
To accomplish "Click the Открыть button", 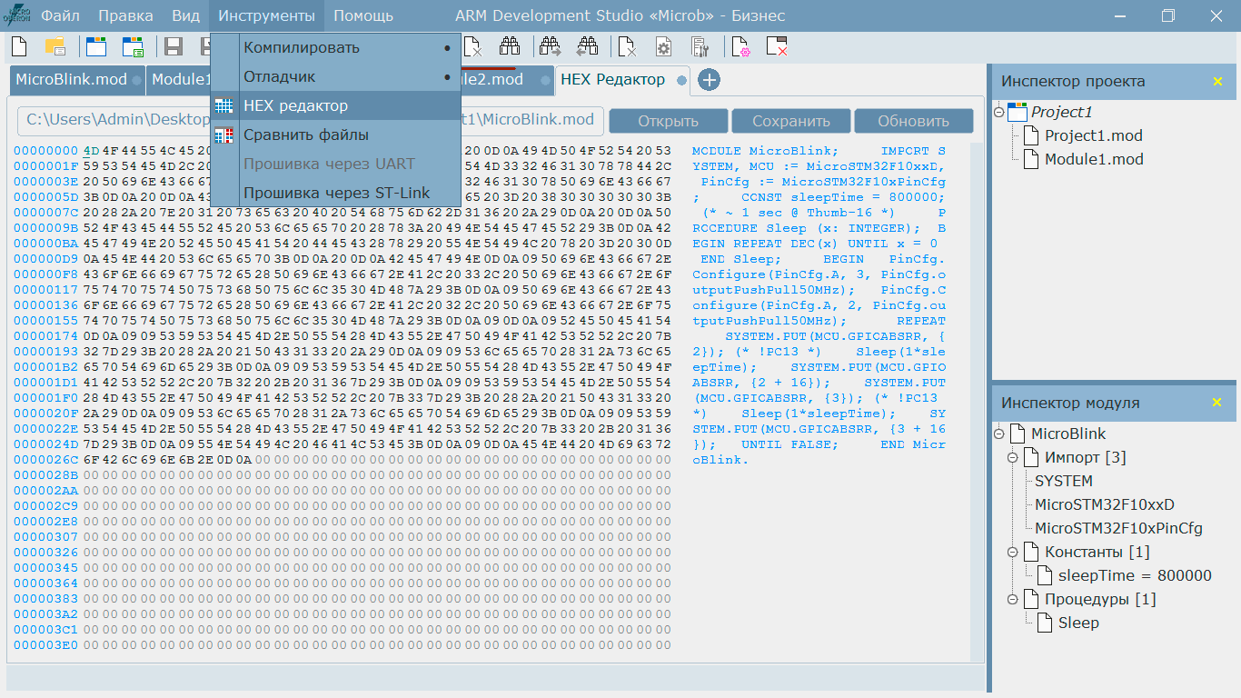I will coord(668,121).
